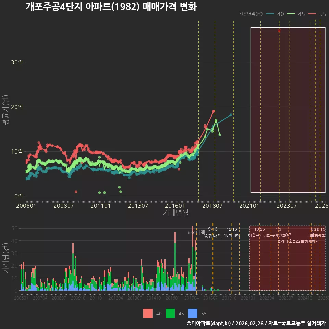Click the '1·3' annotation in the volume chart
329x329 pixels.
coord(278,229)
